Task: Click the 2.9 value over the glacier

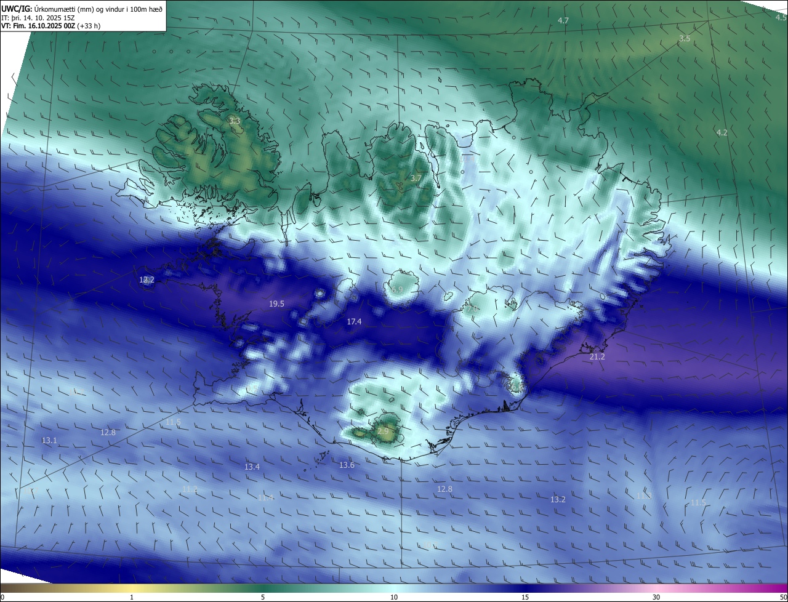Action: click(383, 431)
